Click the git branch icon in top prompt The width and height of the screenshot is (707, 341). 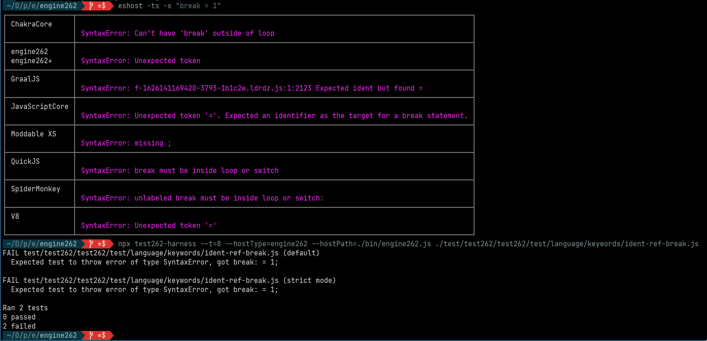pos(91,6)
